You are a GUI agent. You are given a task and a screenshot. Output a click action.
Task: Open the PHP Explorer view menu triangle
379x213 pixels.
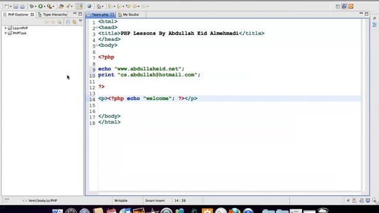81,21
